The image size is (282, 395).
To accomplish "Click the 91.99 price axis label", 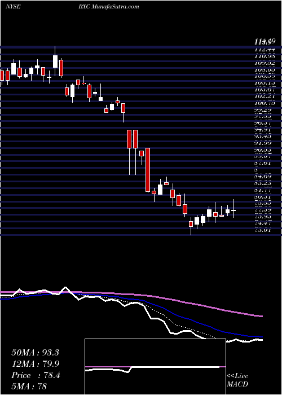I will click(x=264, y=144).
